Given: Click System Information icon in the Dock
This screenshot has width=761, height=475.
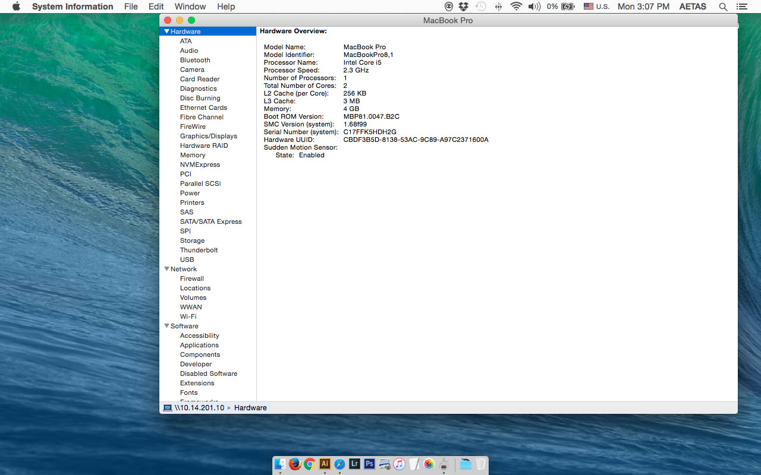Looking at the screenshot, I should click(x=444, y=464).
